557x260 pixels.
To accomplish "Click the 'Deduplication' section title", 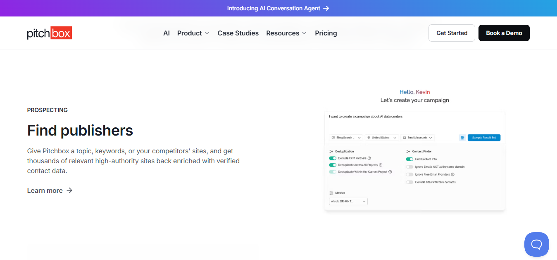I will [345, 152].
